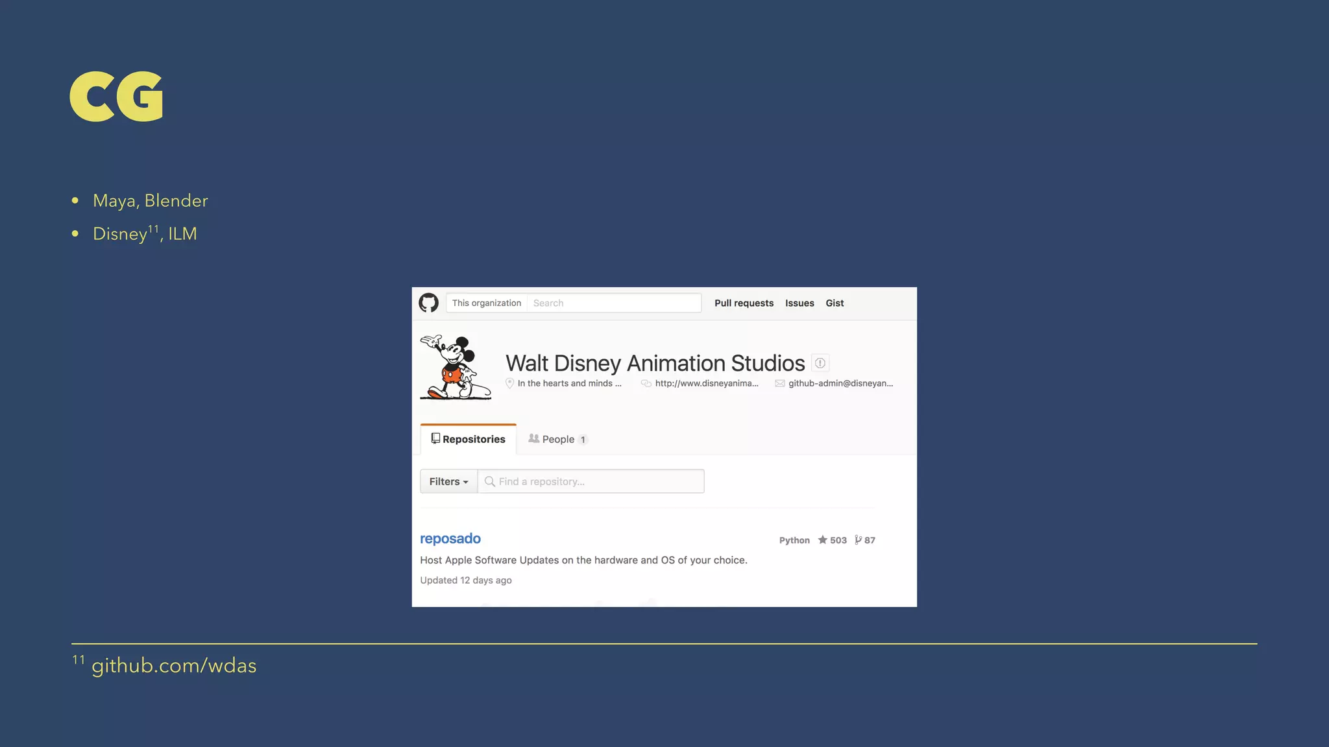Click the 87 forks icon

[x=859, y=539]
